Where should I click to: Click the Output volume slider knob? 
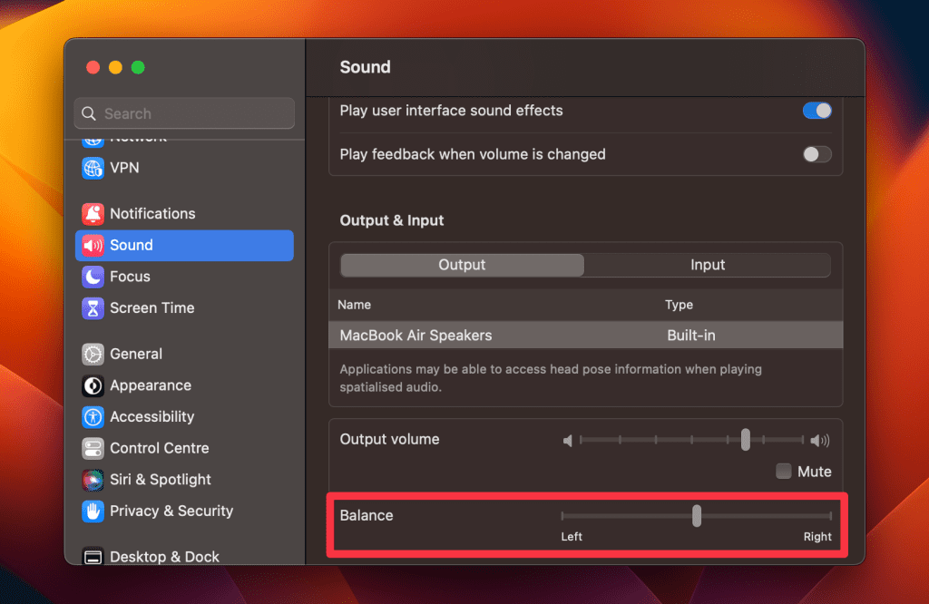(745, 440)
